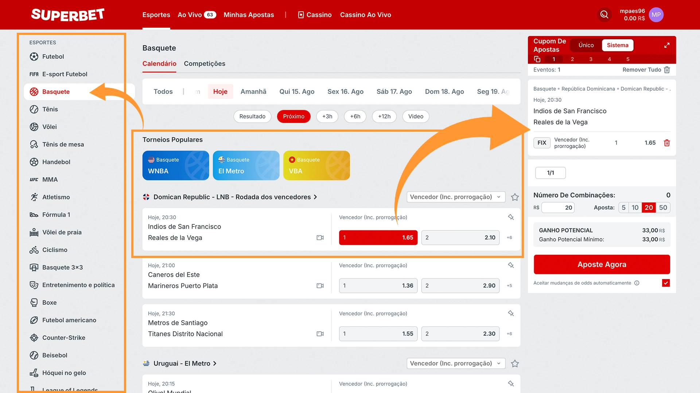Switch bet slip to Sistema mode
700x393 pixels.
coord(618,45)
